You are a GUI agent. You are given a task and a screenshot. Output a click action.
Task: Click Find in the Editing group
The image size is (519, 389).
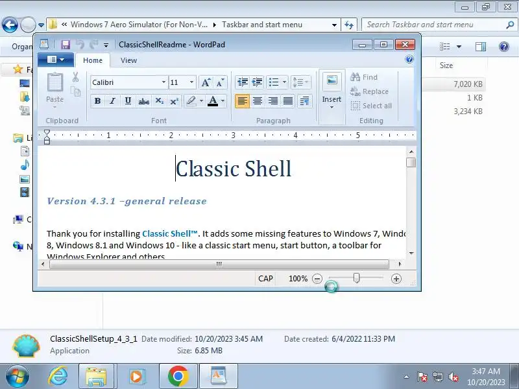364,77
